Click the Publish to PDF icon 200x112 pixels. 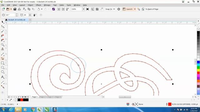tap(67, 9)
